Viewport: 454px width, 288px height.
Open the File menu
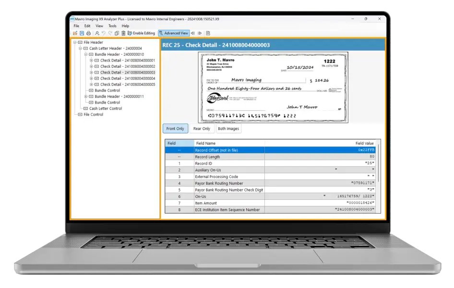click(x=76, y=26)
